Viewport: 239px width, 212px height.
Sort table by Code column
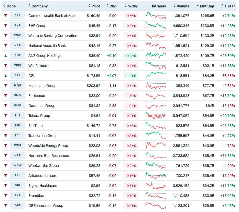coord(9,6)
